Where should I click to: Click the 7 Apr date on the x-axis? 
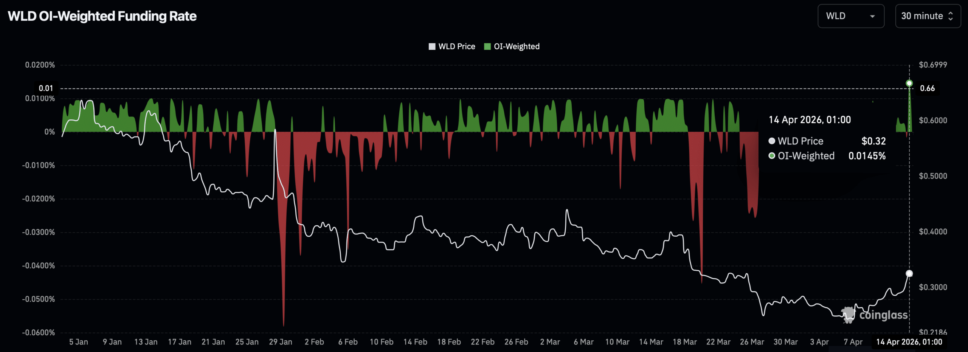click(853, 342)
